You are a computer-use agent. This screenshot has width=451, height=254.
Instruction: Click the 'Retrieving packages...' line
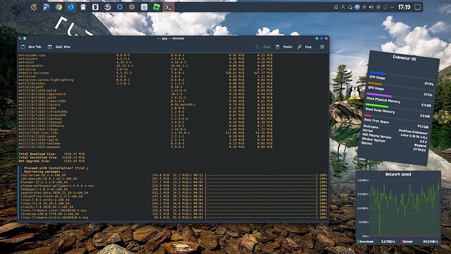click(43, 172)
